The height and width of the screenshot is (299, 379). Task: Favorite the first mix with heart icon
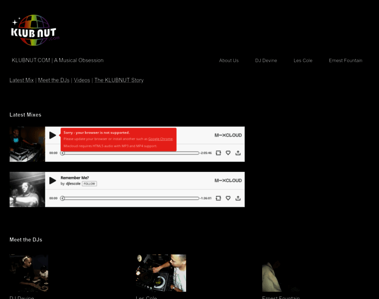[228, 153]
